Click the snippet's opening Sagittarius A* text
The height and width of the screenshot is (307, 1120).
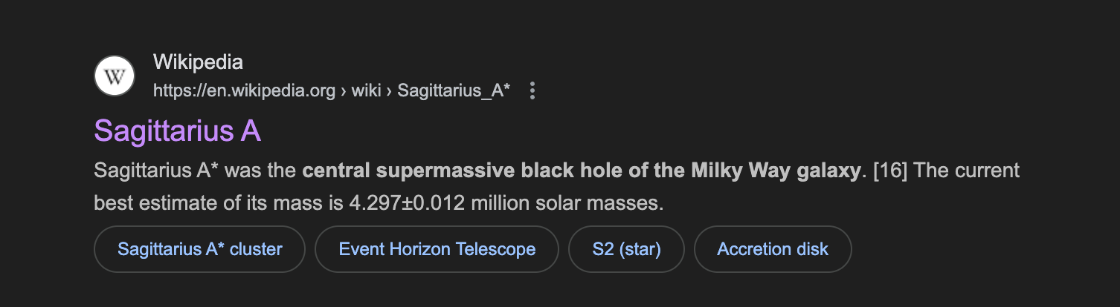pos(155,171)
